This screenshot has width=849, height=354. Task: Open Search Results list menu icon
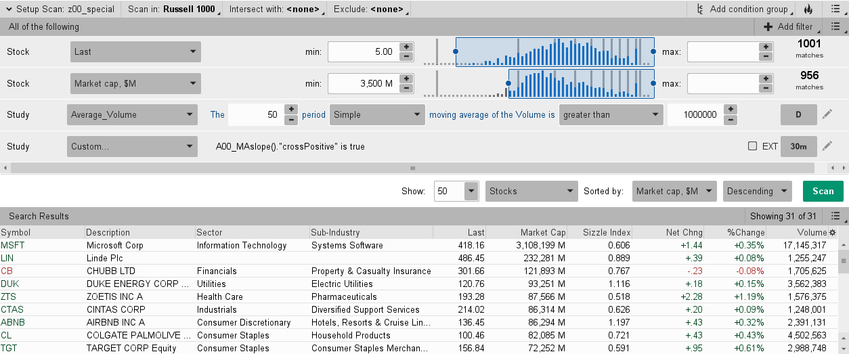pyautogui.click(x=835, y=217)
